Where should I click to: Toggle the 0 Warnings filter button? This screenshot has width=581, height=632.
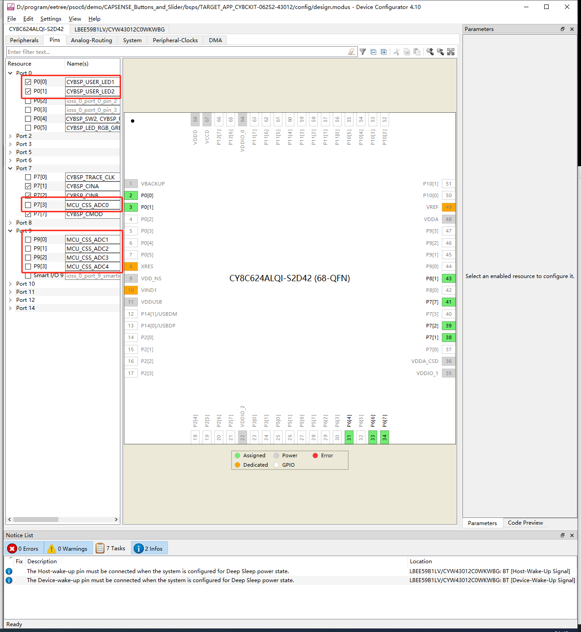pos(69,548)
